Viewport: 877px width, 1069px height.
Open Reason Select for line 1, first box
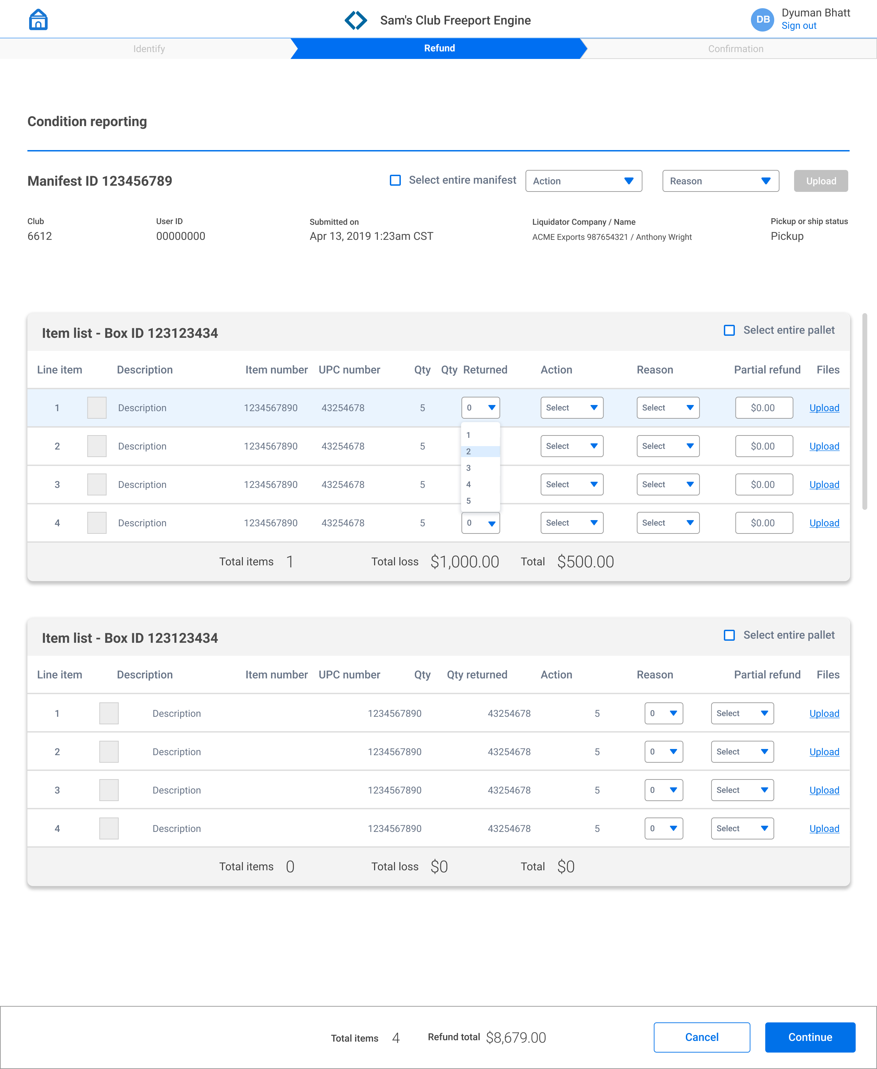click(668, 408)
